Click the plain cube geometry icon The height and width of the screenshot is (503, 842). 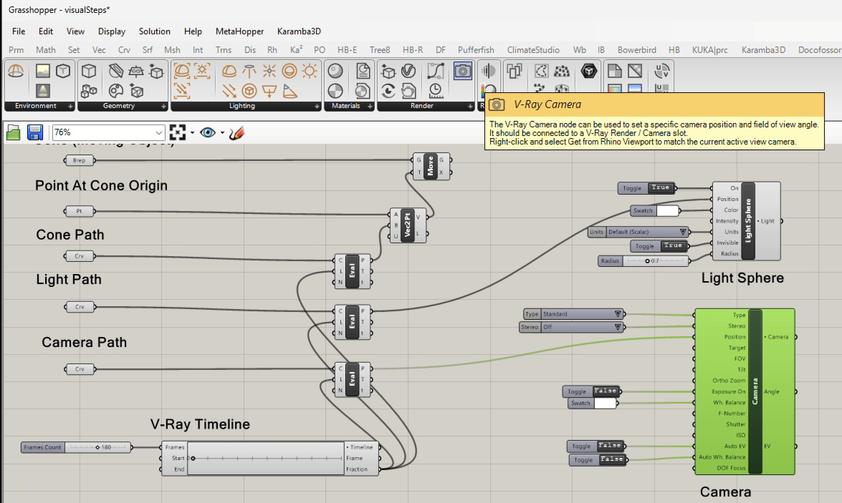88,71
